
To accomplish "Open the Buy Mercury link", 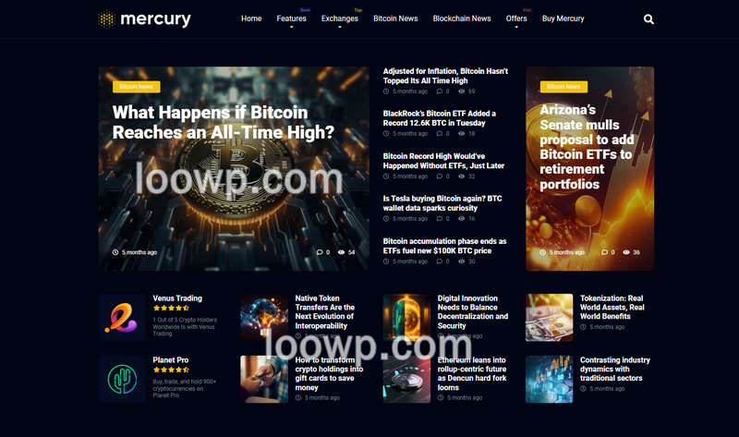I will (563, 18).
